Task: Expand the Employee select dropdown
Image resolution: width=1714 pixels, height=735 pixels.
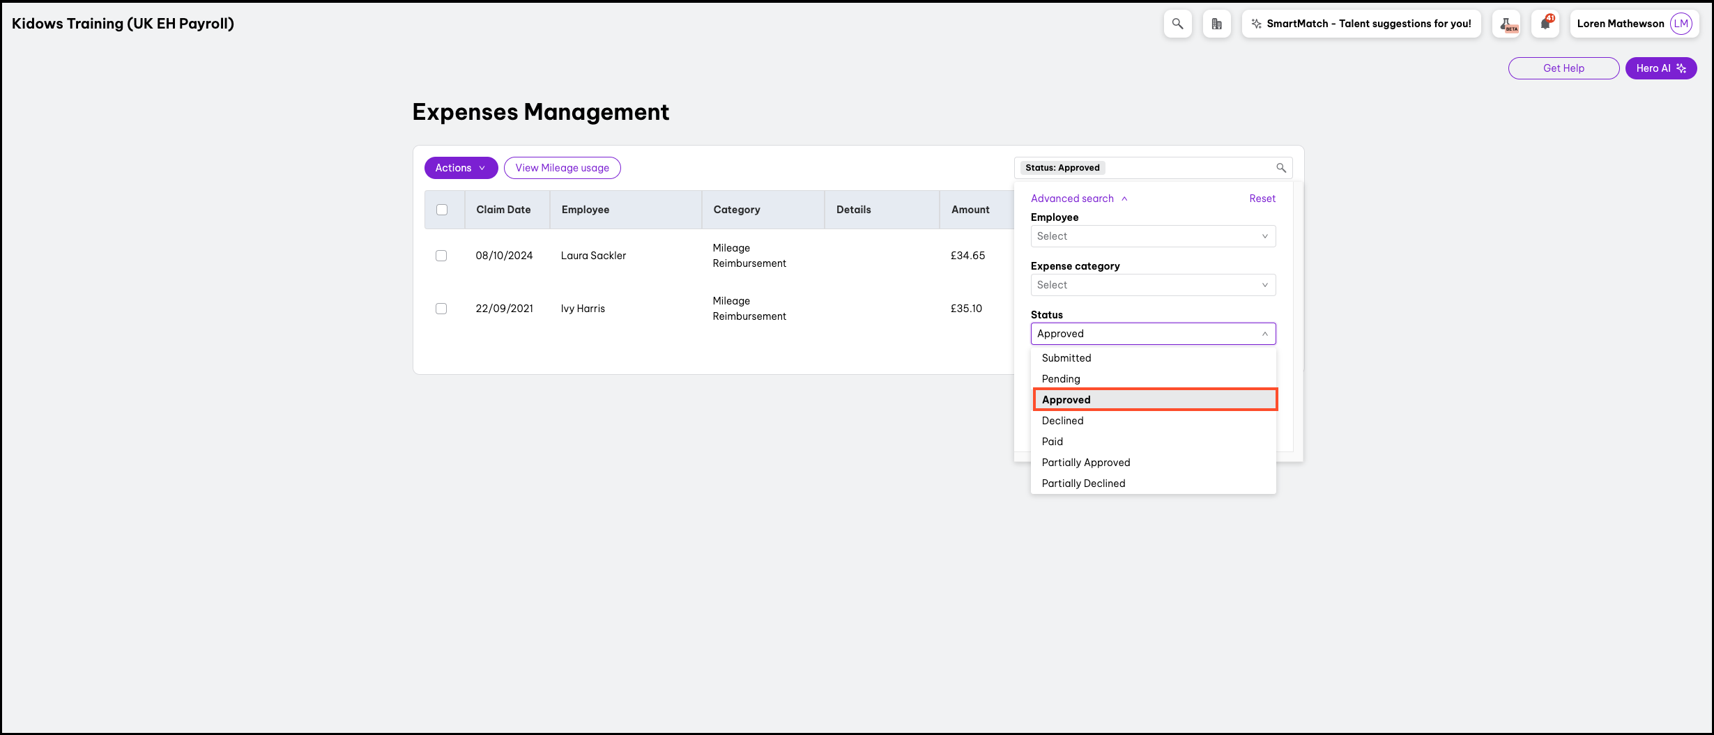Action: point(1153,236)
